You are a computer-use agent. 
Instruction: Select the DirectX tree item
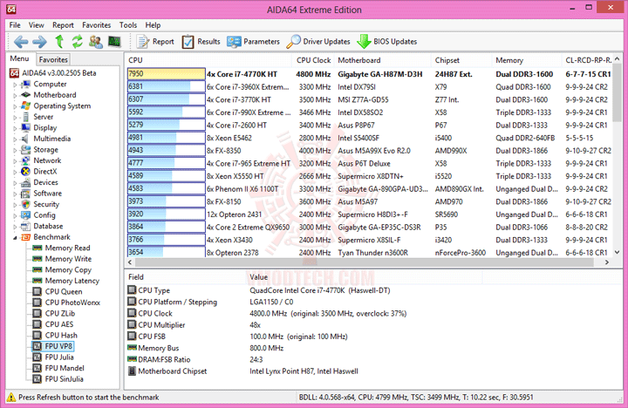tap(44, 172)
